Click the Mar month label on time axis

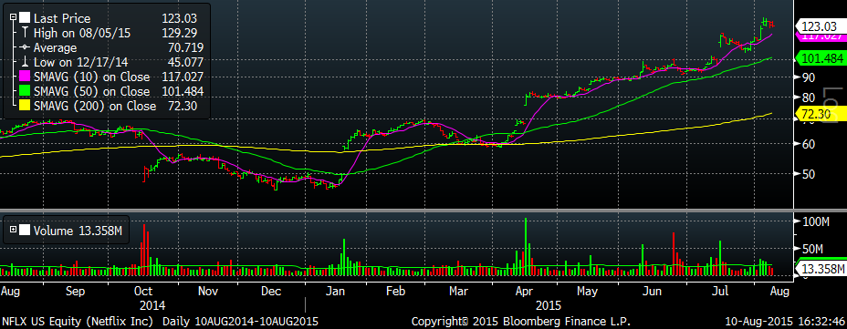tap(458, 292)
